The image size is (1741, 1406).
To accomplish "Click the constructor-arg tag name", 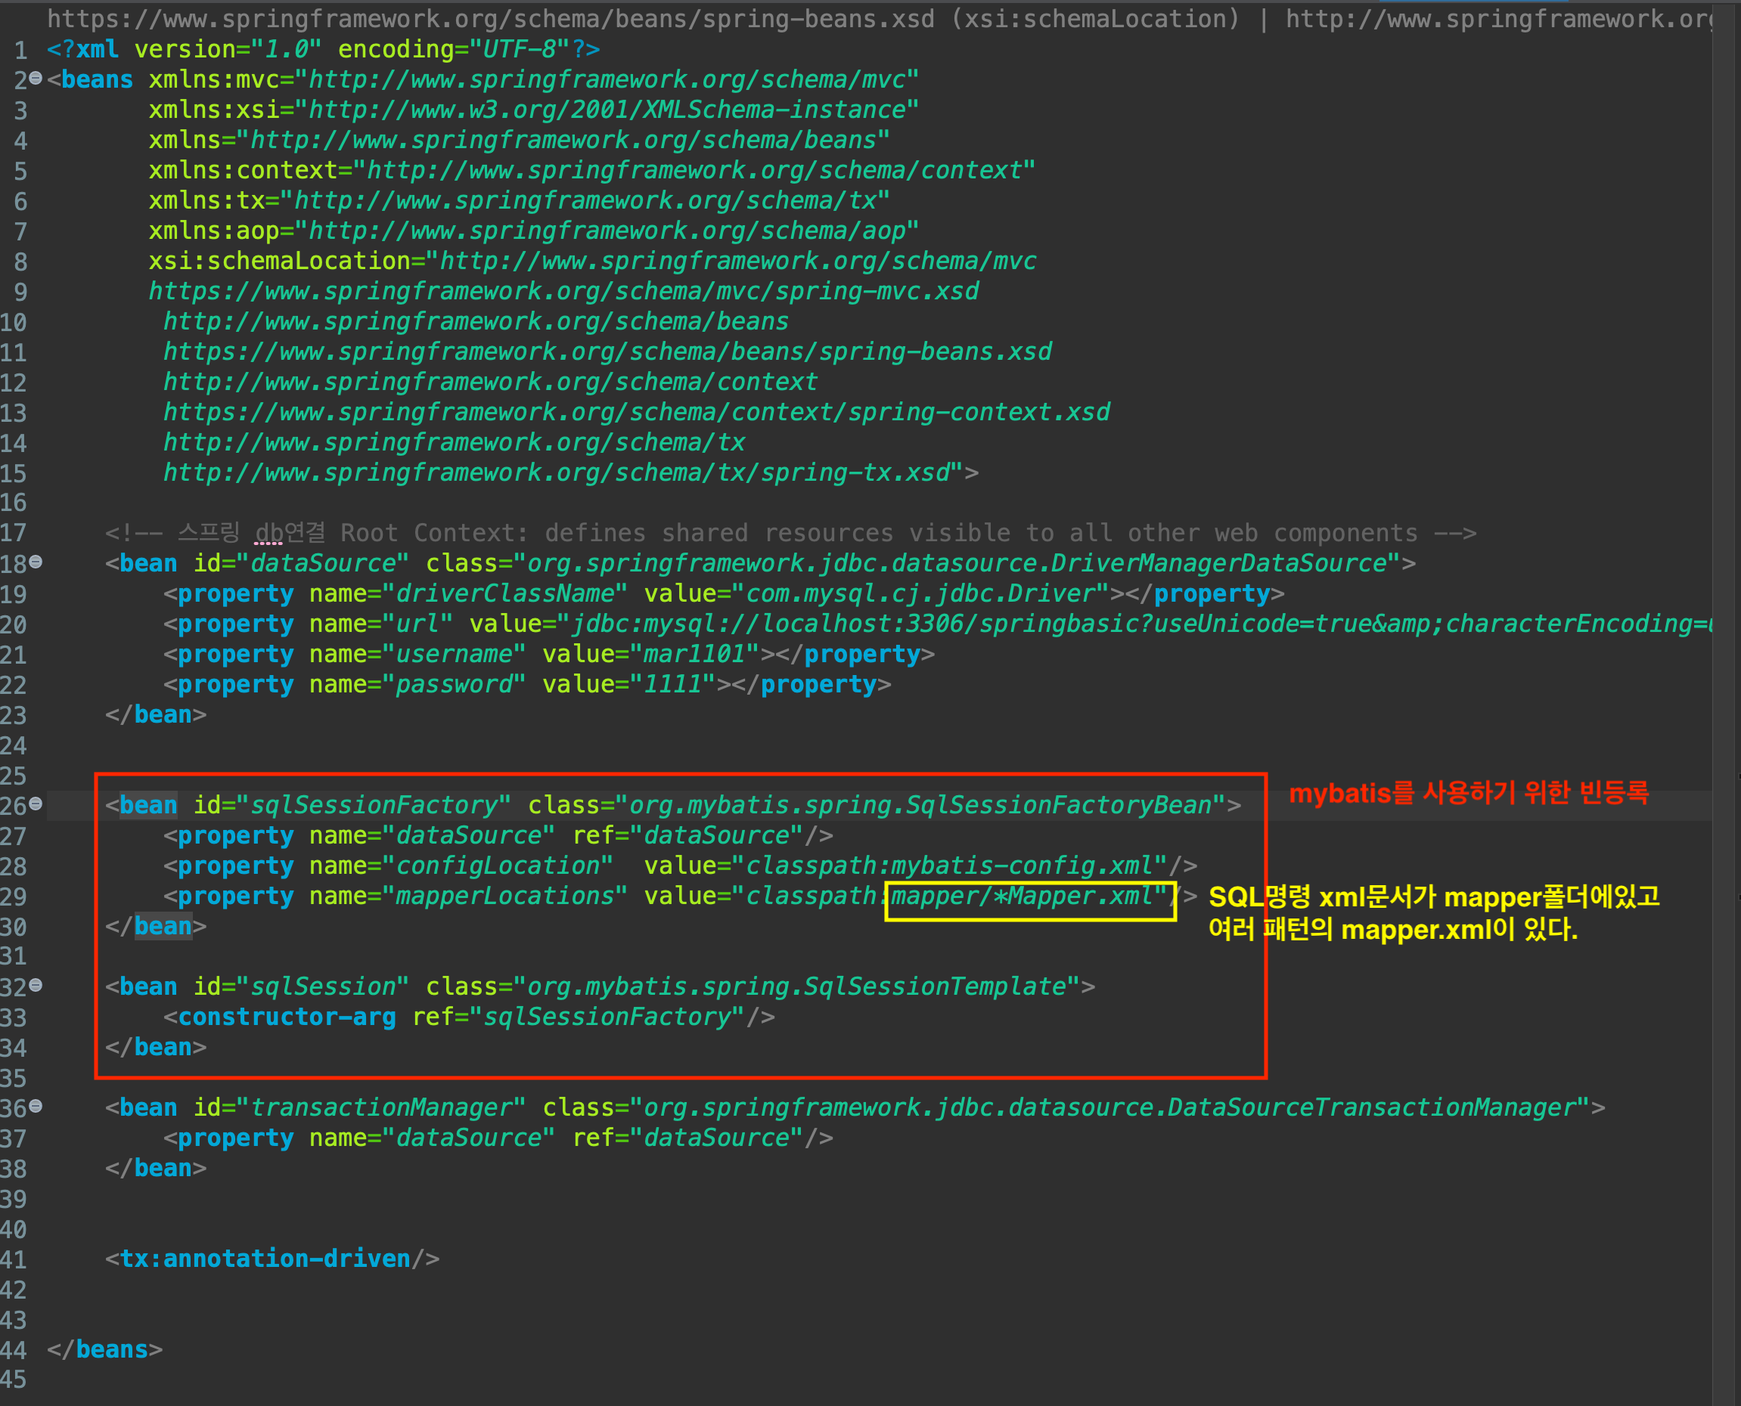I will pos(287,1017).
